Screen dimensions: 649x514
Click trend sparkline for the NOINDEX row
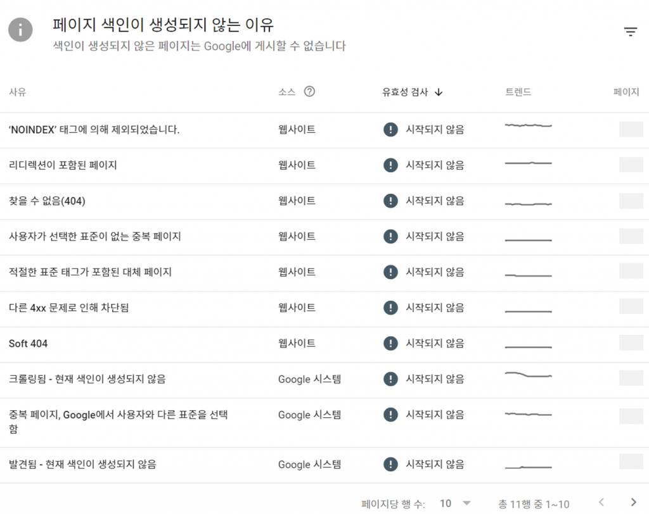(x=528, y=126)
